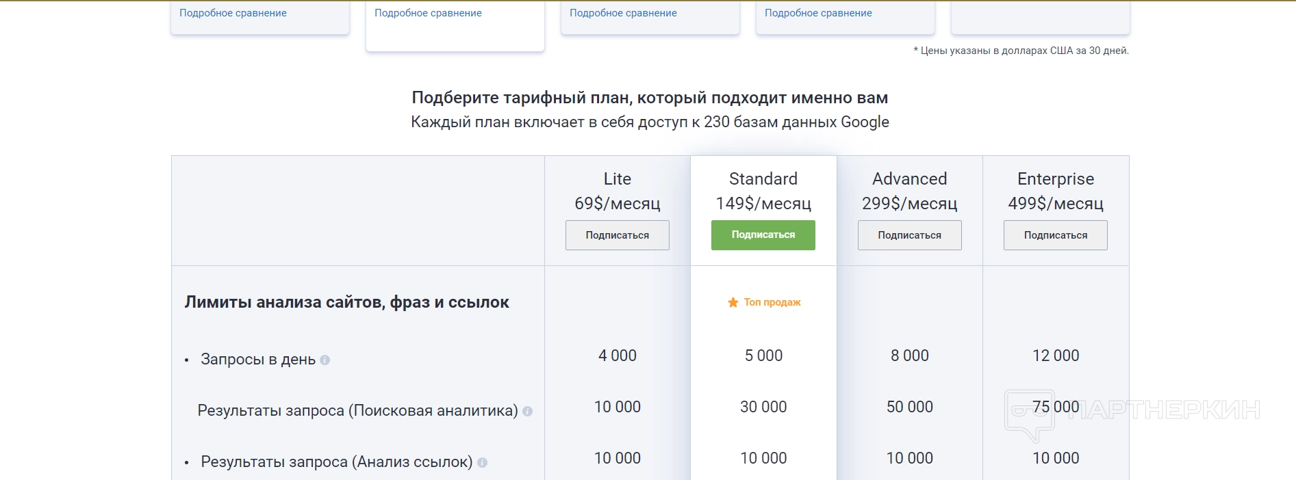
Task: Open the rightmost Подробное сравнение link
Action: [x=818, y=13]
